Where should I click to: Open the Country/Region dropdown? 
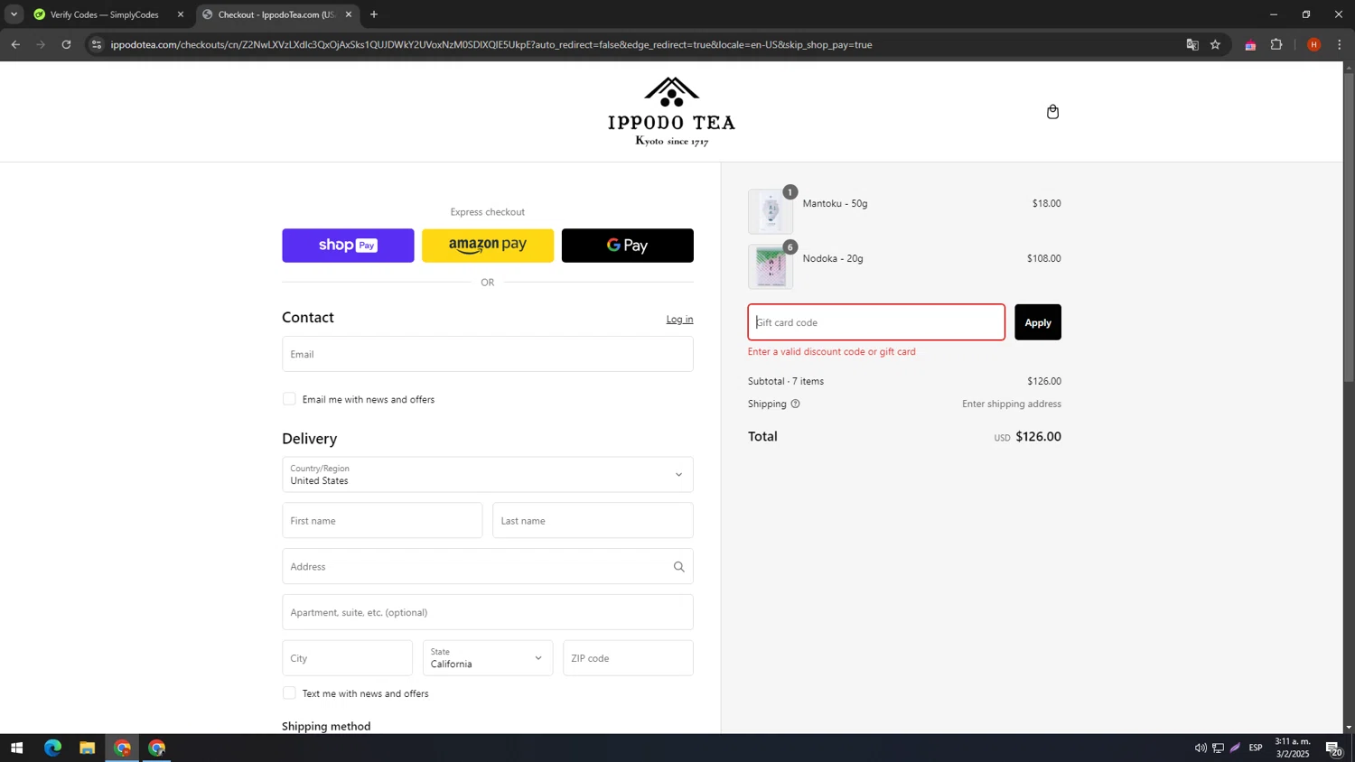(x=488, y=475)
